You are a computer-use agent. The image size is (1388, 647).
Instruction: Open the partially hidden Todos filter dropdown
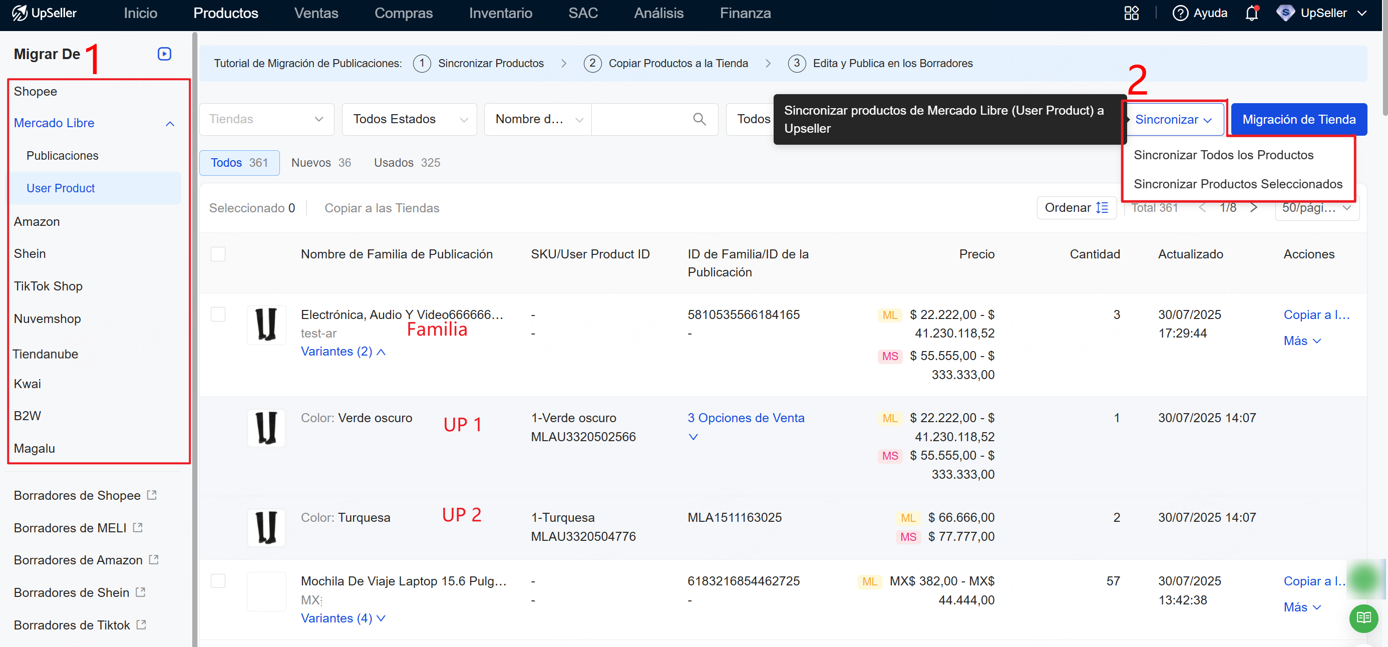[751, 119]
